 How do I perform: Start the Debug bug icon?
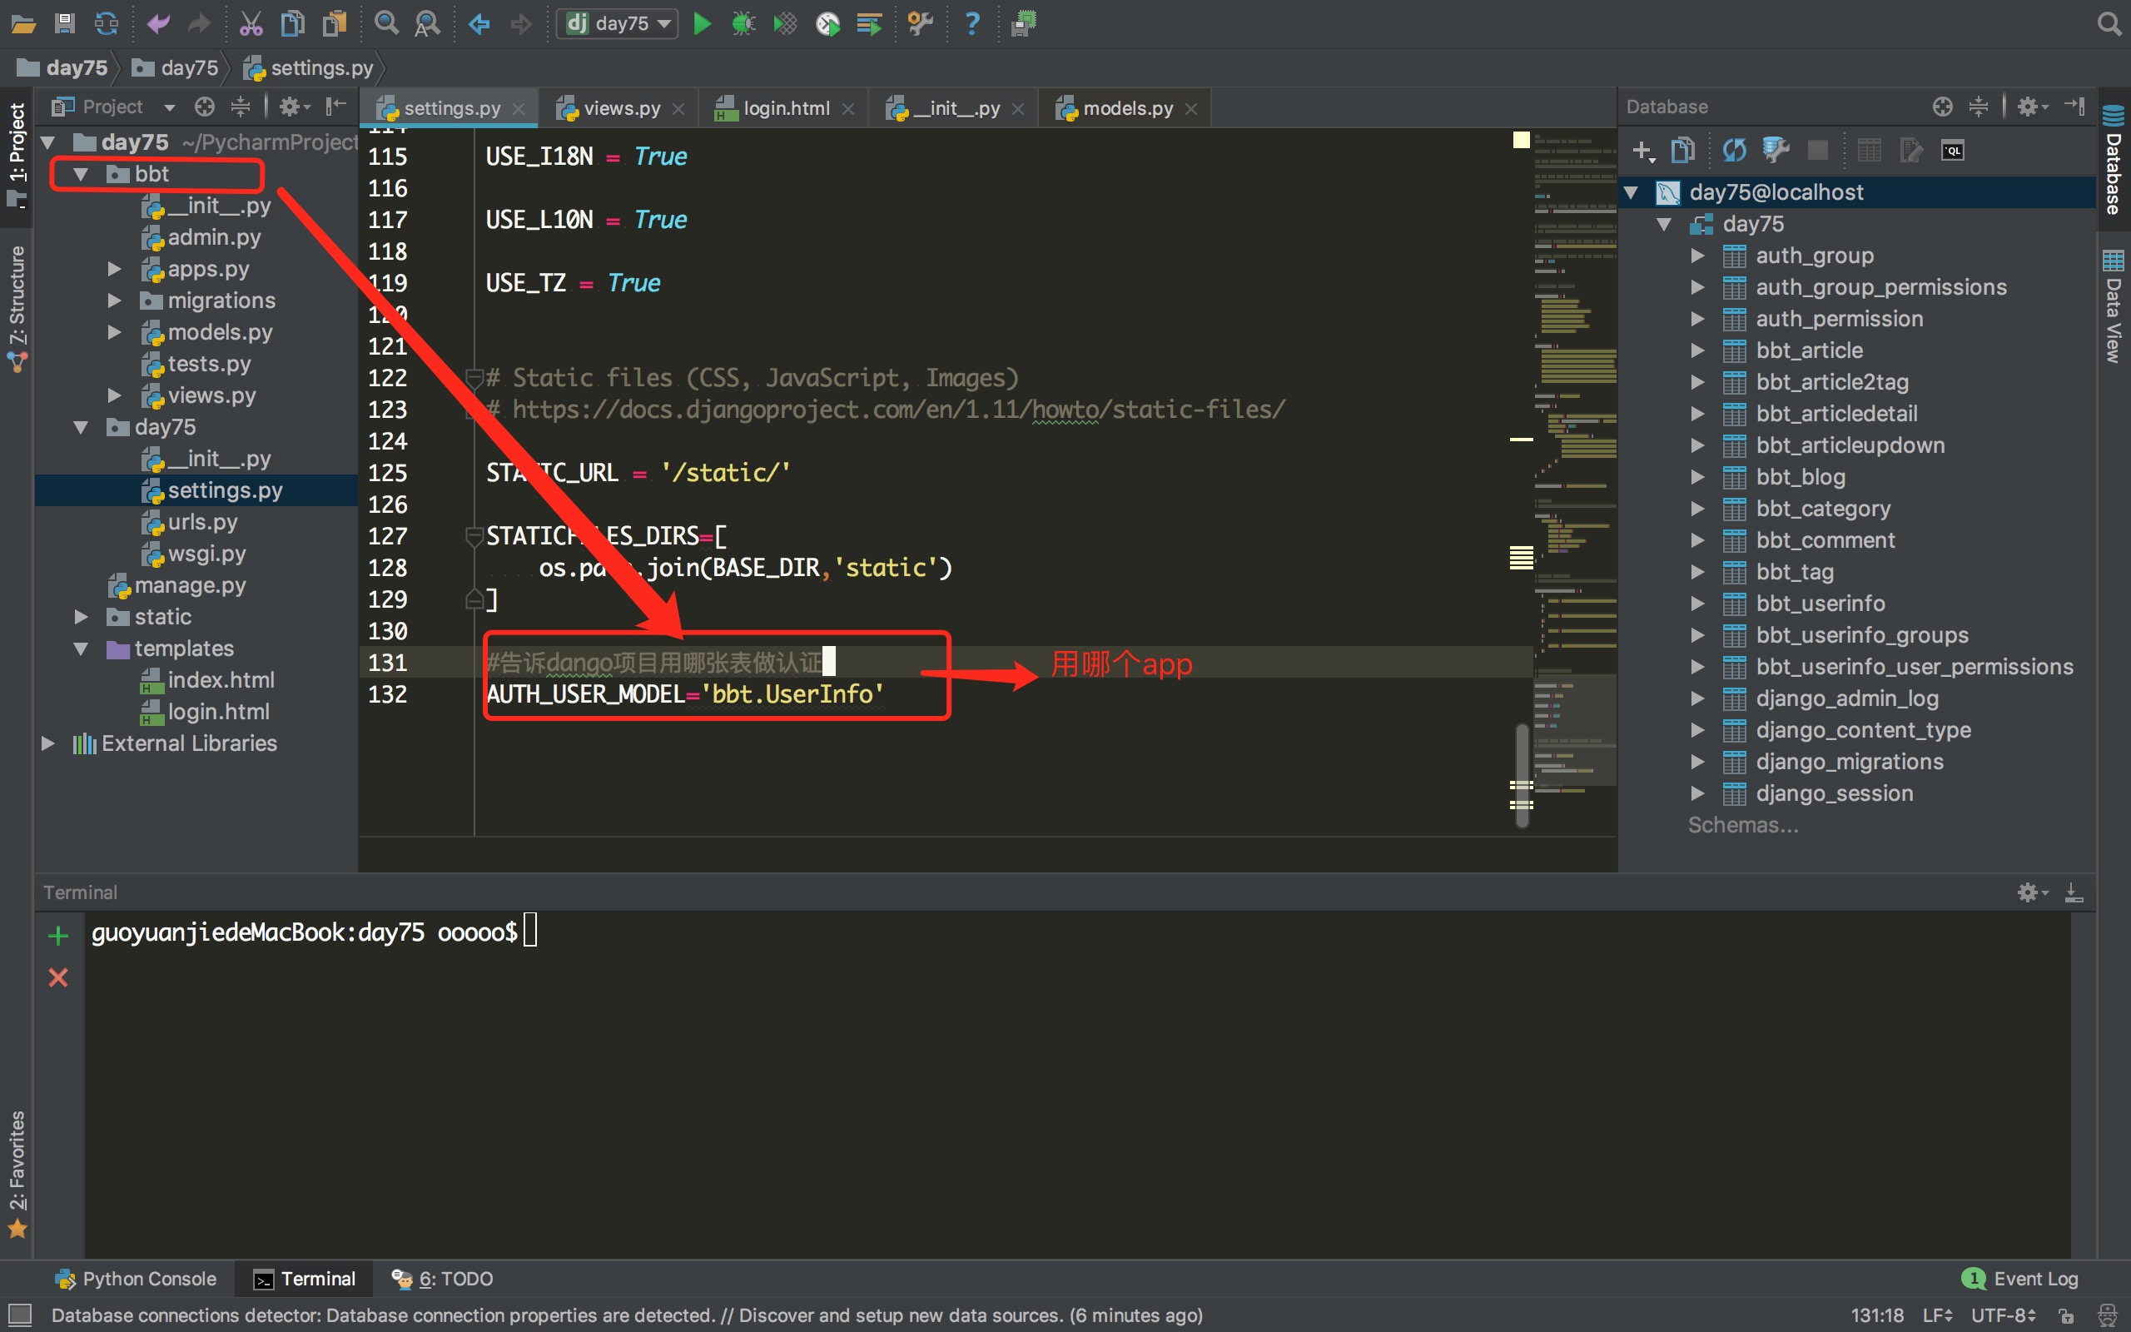pos(743,23)
